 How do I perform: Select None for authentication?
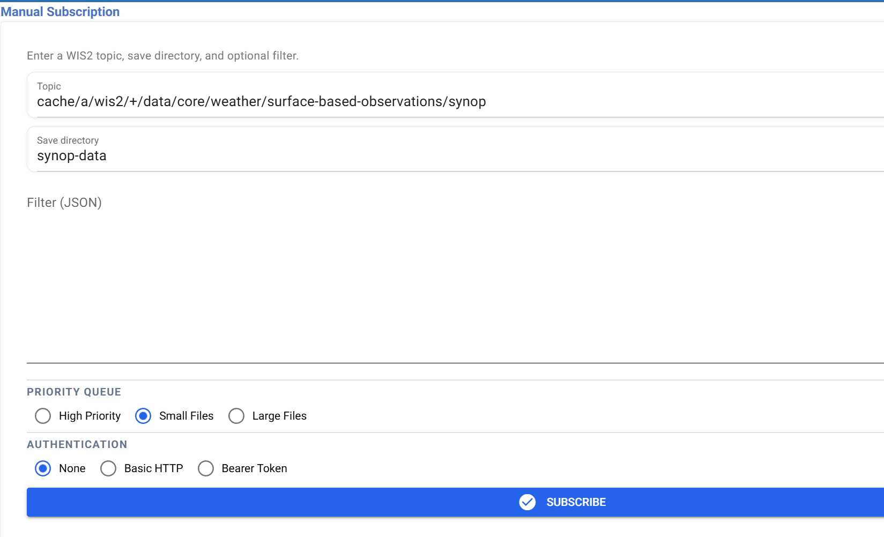tap(43, 468)
